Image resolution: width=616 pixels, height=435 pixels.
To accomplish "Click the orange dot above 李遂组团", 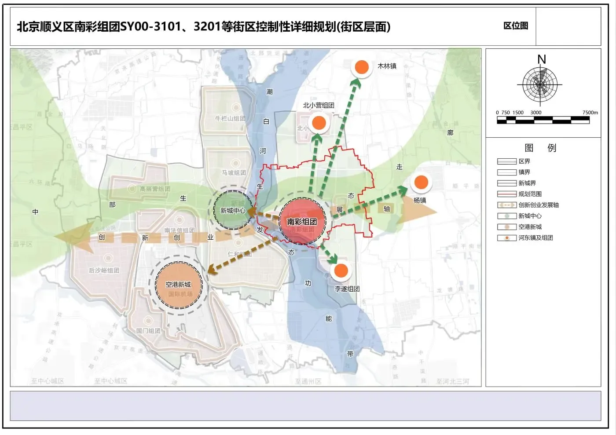I will tap(341, 271).
